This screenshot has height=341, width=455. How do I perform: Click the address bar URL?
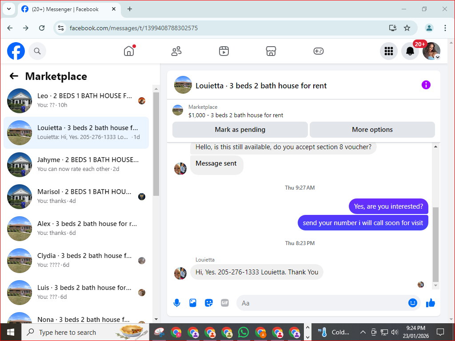(134, 28)
